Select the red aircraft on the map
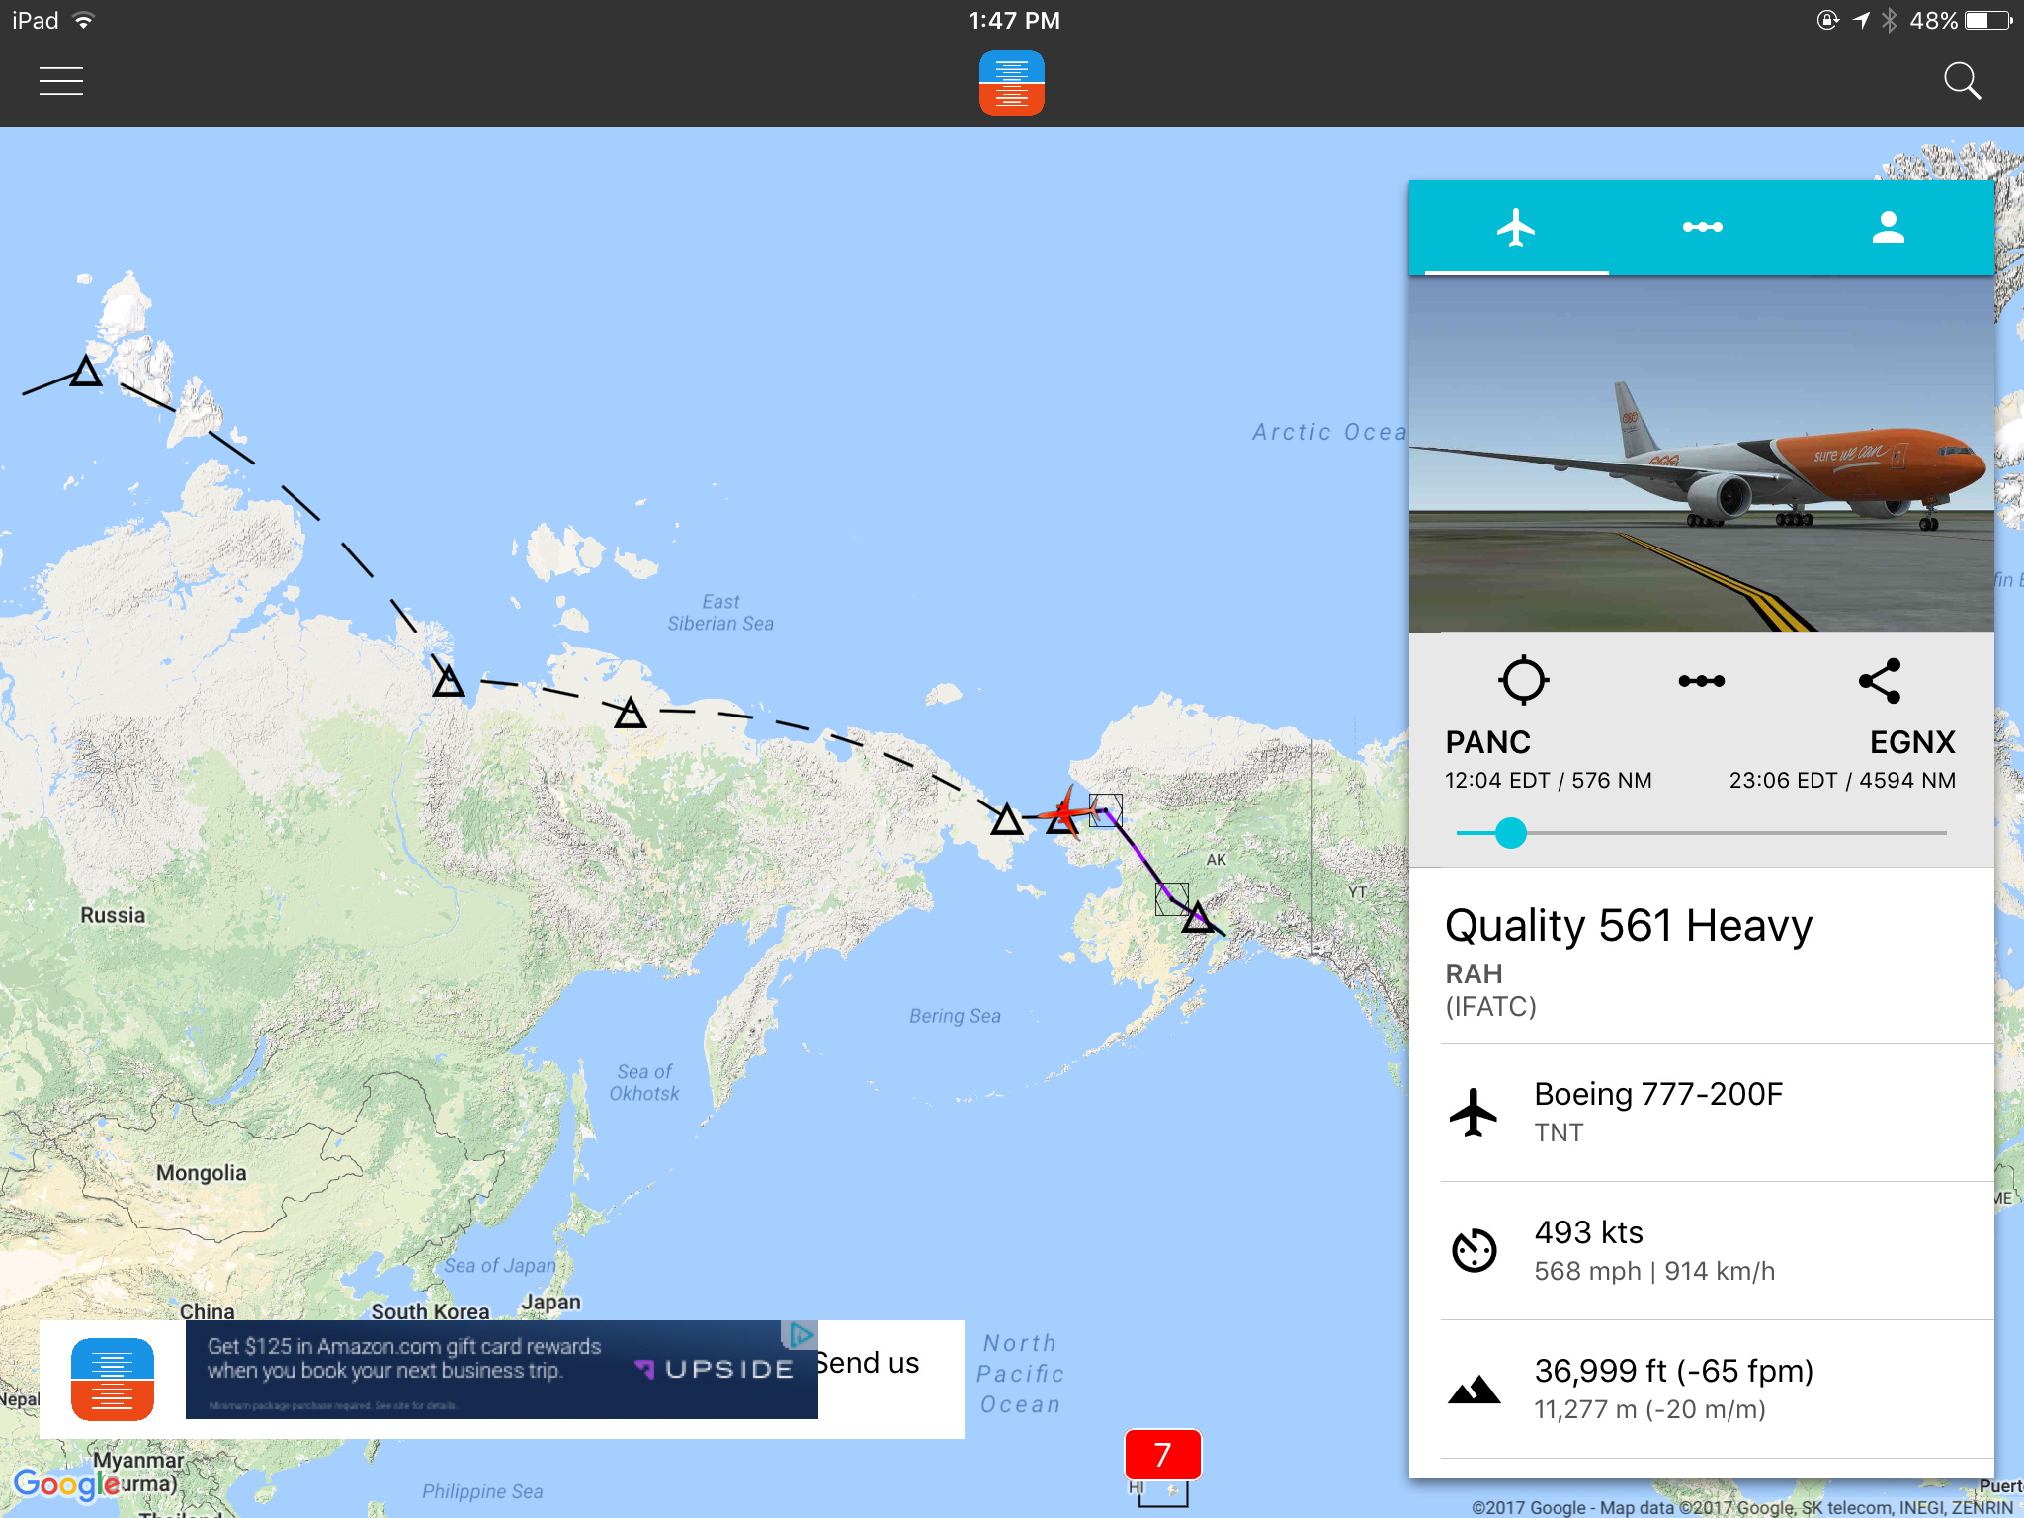Image resolution: width=2024 pixels, height=1518 pixels. click(1067, 812)
